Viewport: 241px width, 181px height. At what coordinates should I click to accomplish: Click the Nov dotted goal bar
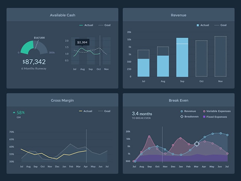pos(220,56)
